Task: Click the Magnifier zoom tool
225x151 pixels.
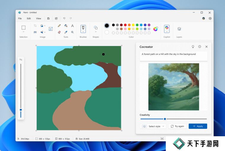Action: point(72,32)
